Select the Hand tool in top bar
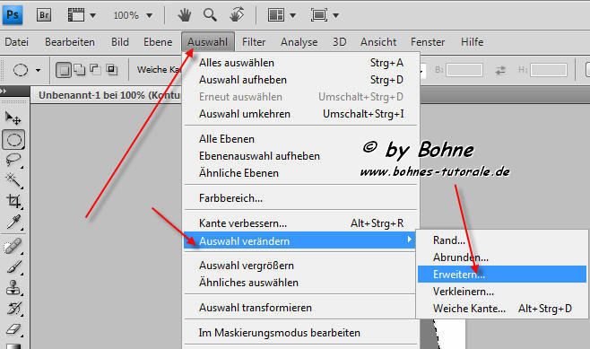The image size is (590, 349). click(x=185, y=15)
